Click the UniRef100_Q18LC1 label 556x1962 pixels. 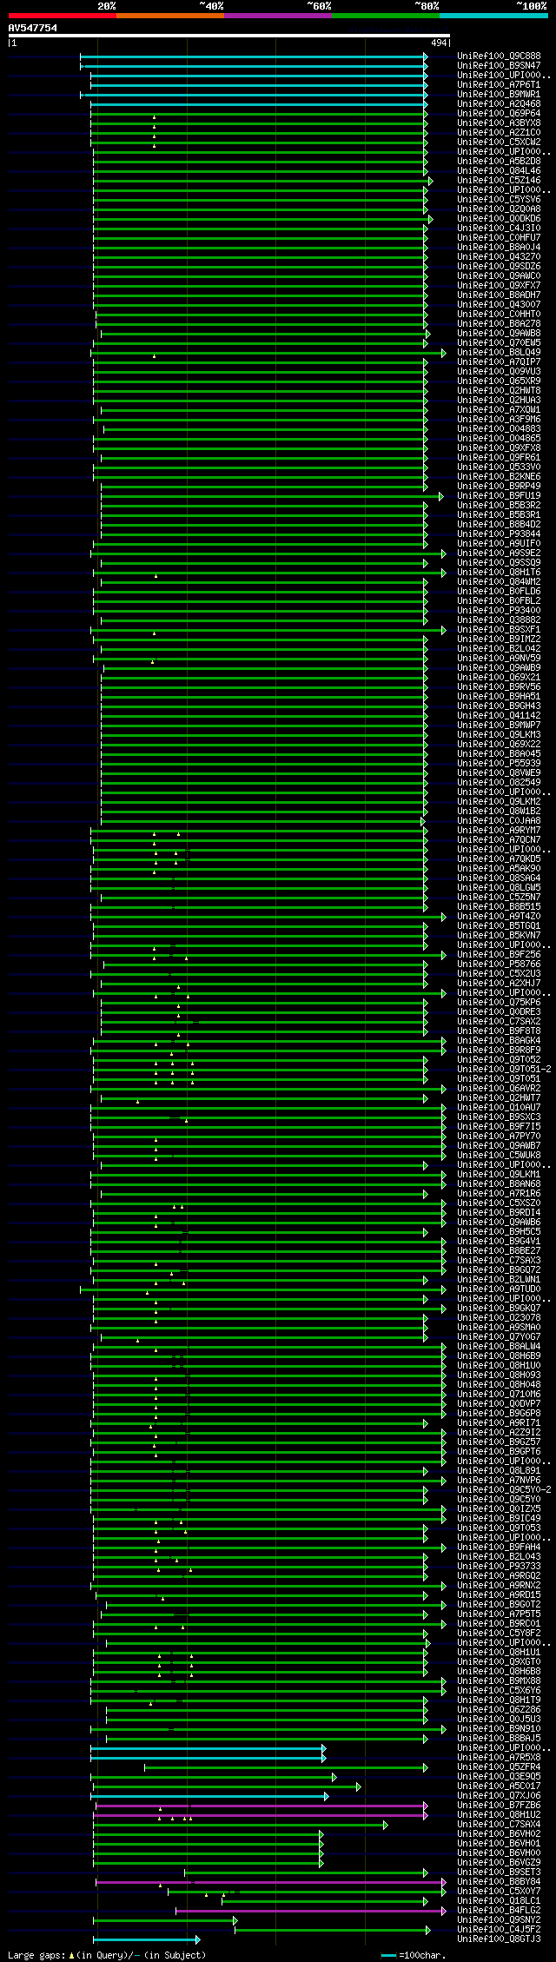tap(499, 1900)
